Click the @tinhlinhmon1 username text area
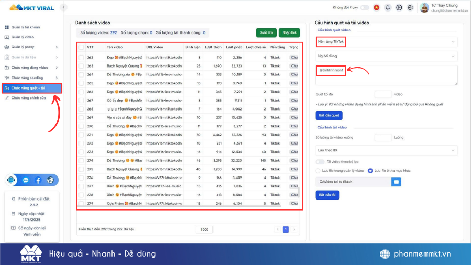Viewport: 471px width, 265px height. 386,75
